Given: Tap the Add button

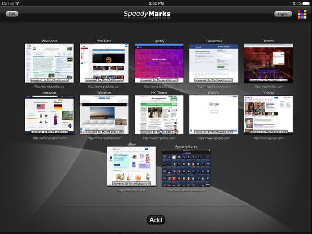Looking at the screenshot, I should [156, 220].
